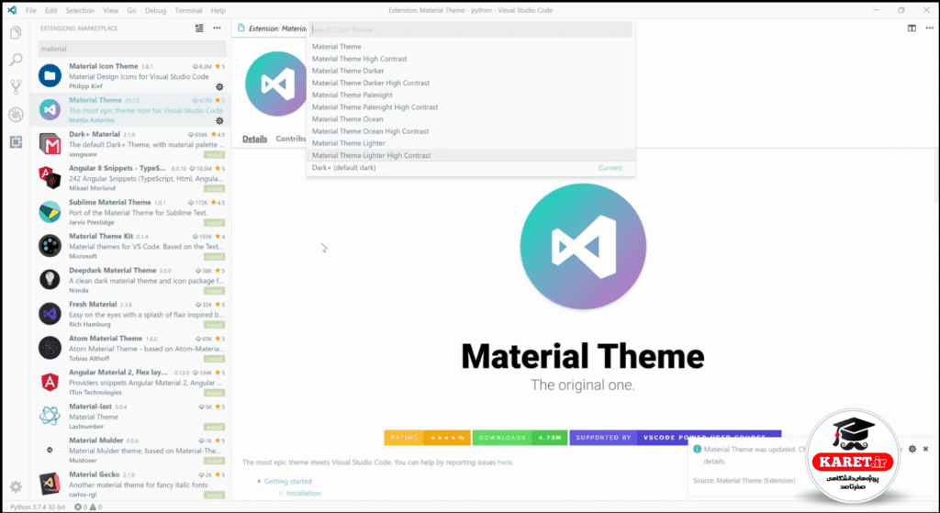
Task: Choose Material Theme Darker High Contrast
Action: pos(471,83)
